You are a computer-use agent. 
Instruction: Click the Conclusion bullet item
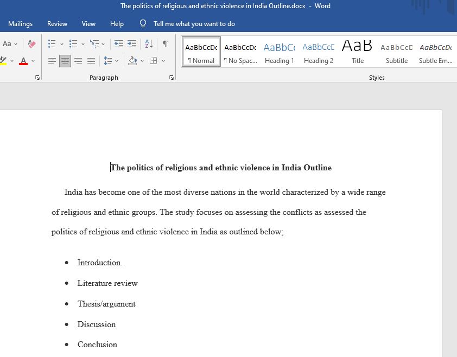pos(97,345)
